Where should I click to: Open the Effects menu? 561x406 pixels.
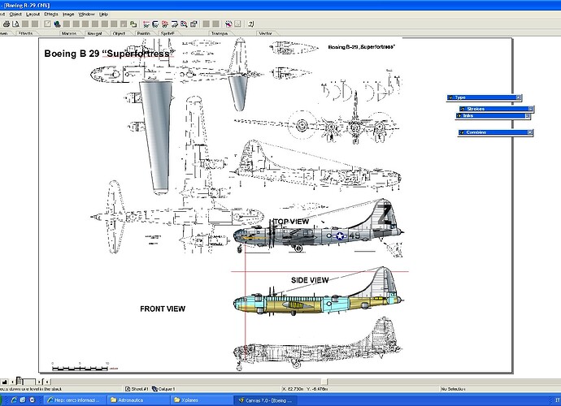click(x=51, y=15)
